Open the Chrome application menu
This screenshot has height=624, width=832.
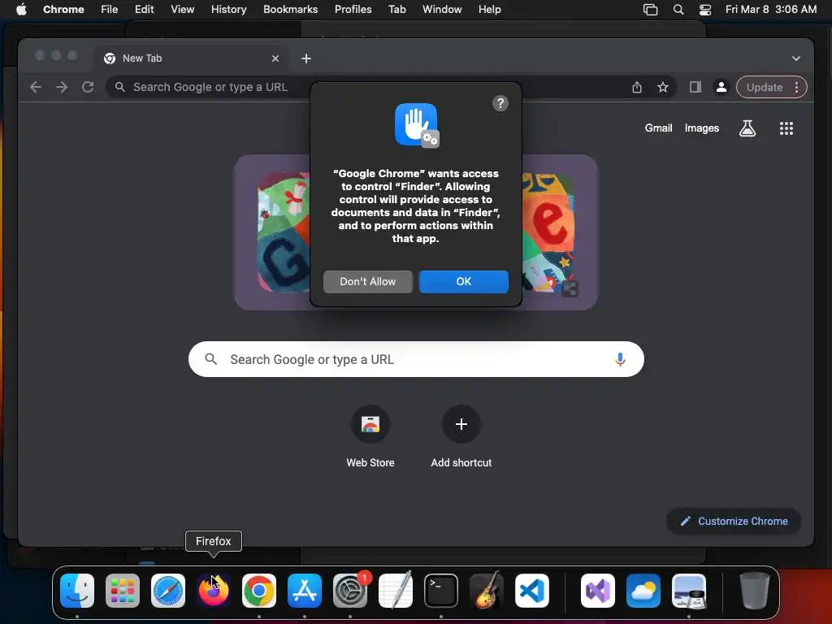(63, 10)
